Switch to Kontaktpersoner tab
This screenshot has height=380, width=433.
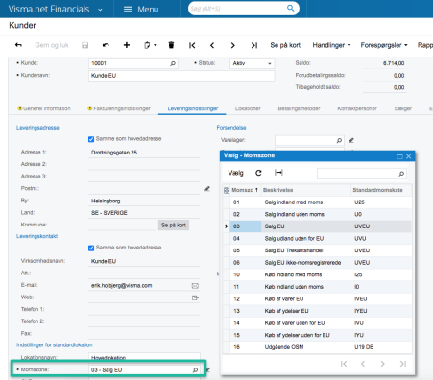click(357, 108)
